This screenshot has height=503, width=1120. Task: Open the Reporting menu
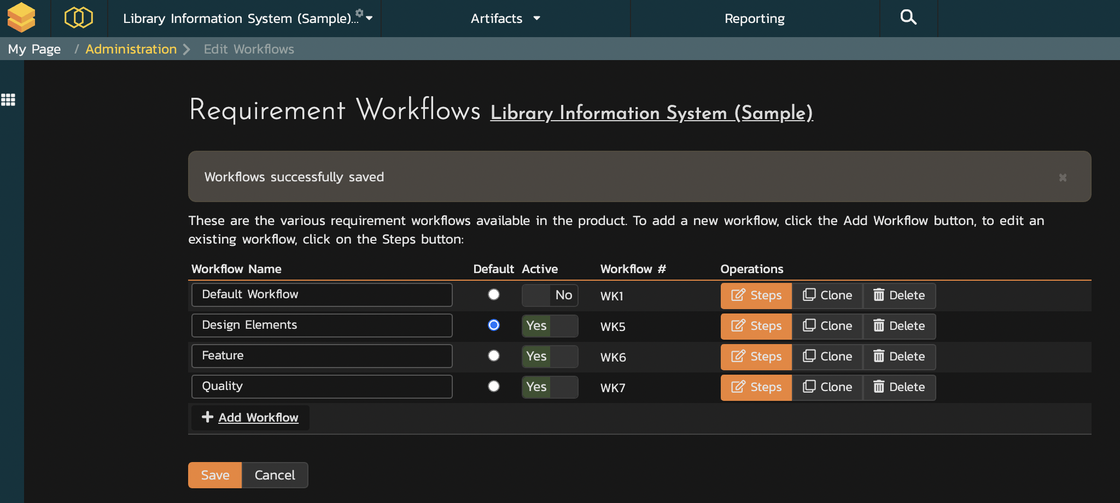point(754,19)
